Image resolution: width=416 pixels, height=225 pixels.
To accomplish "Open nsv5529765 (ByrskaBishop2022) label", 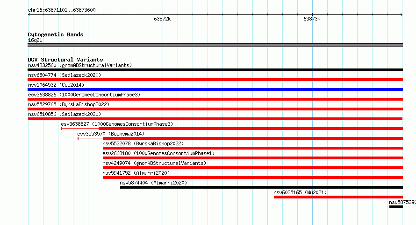I will pos(69,104).
